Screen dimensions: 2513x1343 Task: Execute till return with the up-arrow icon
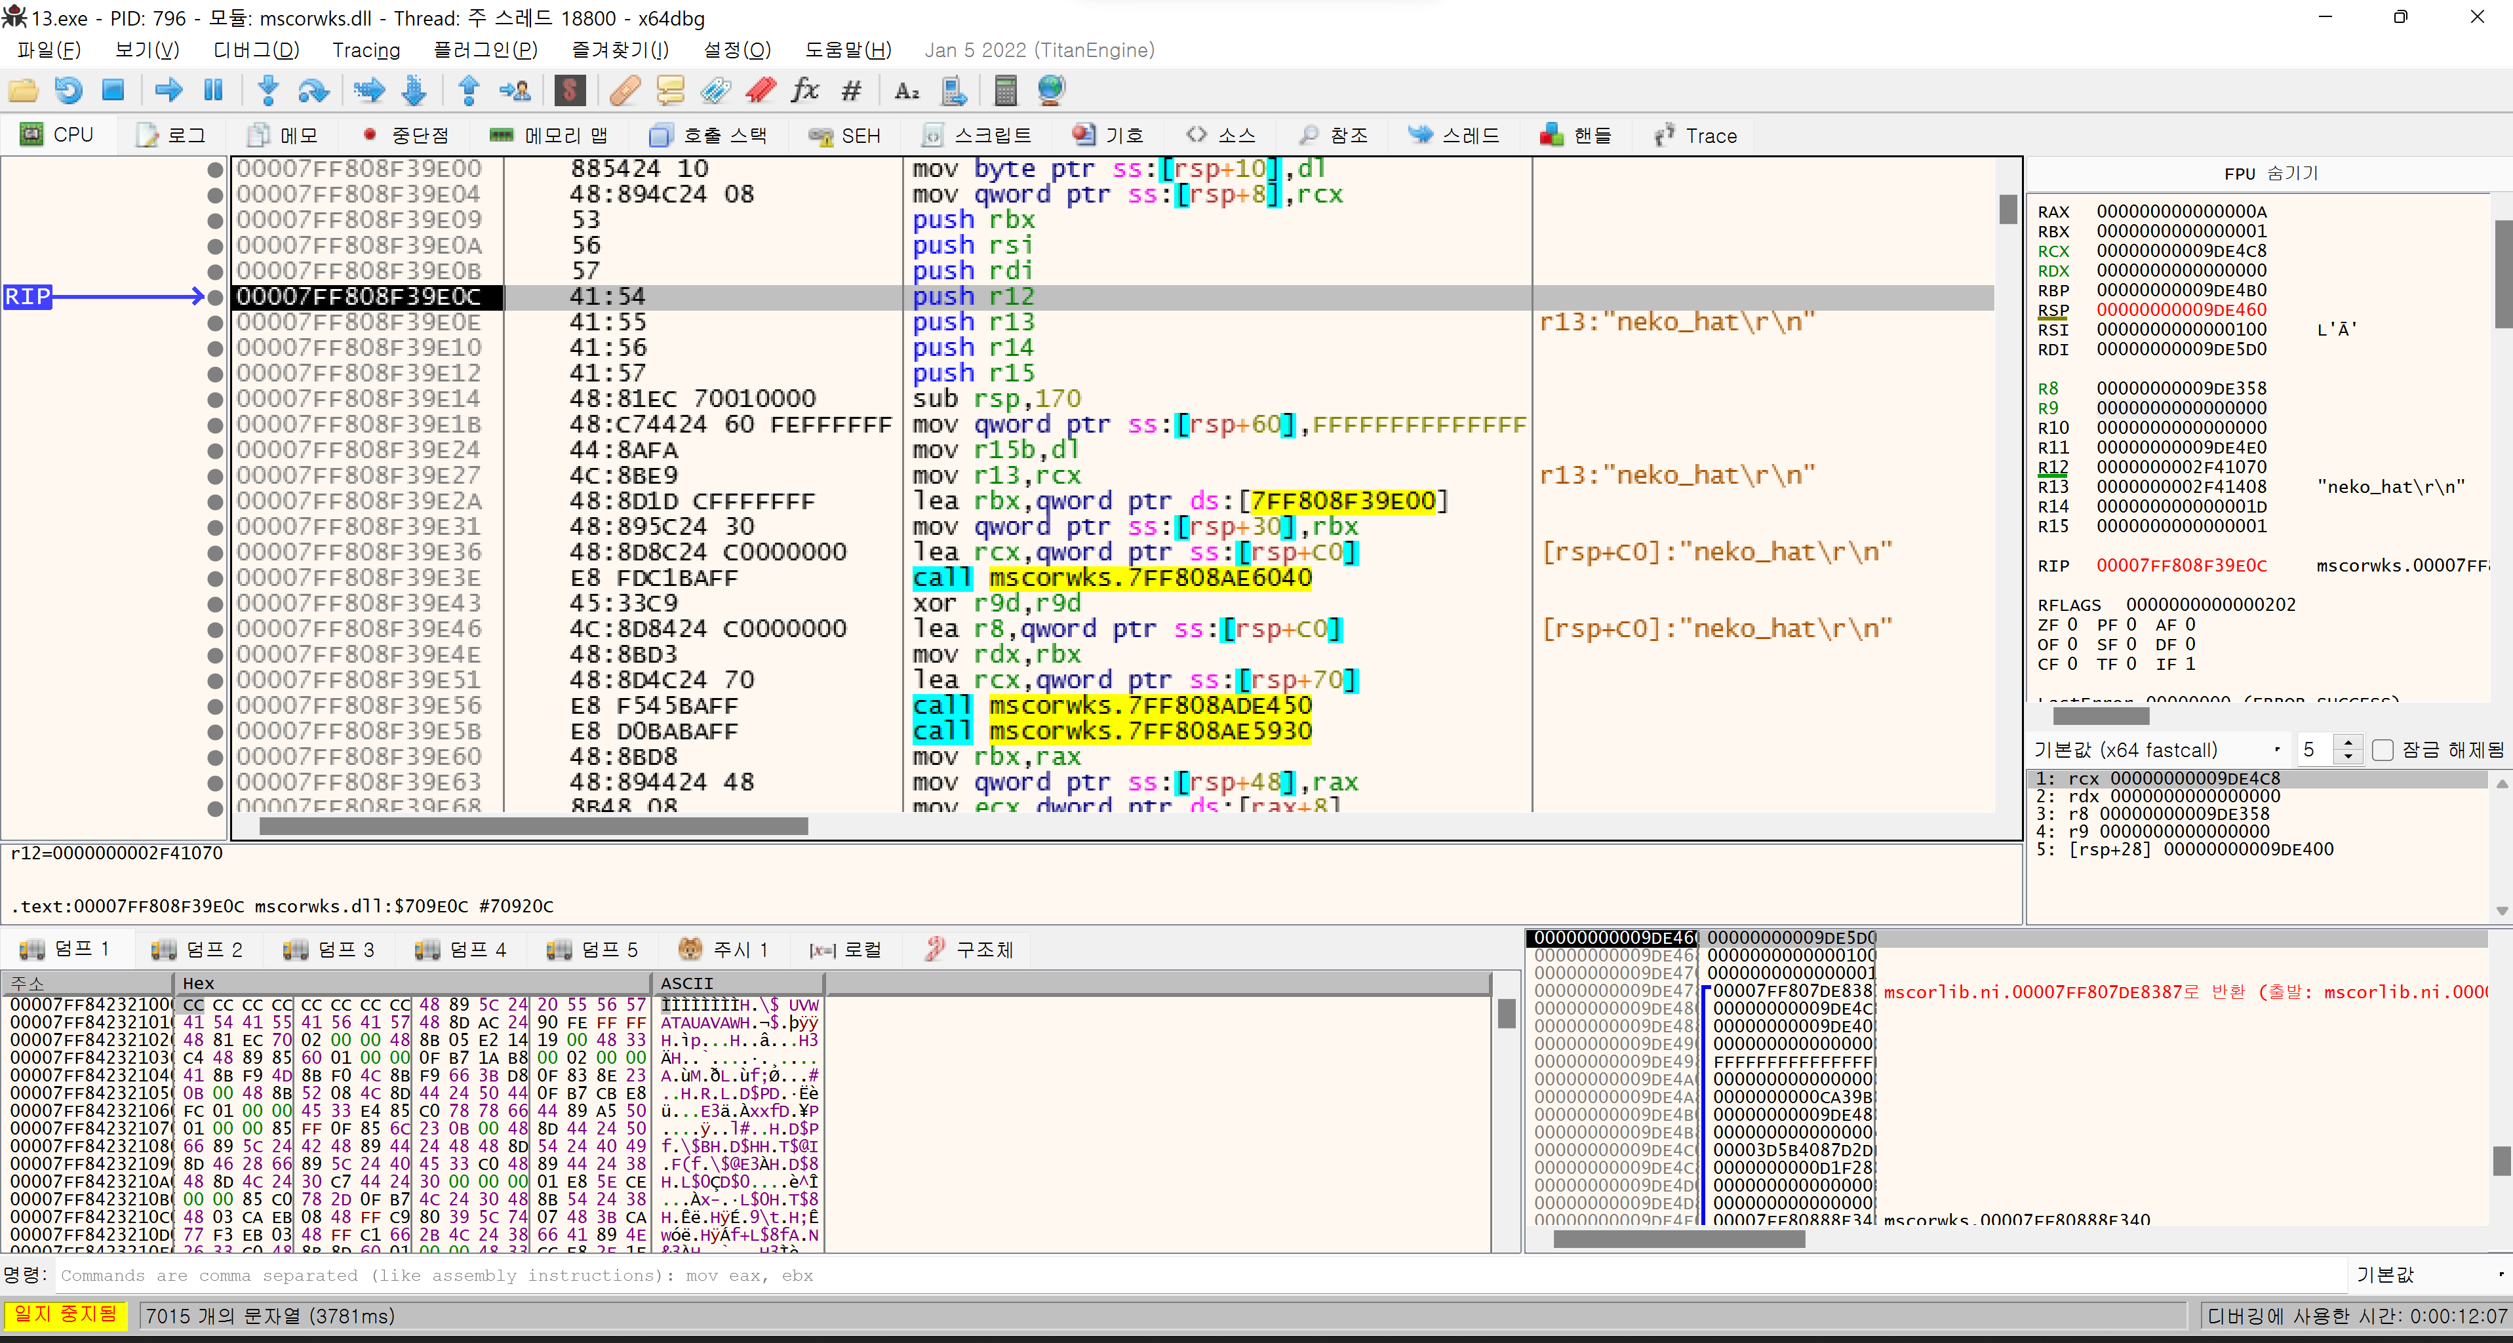[468, 90]
